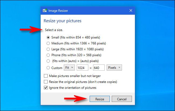The image size is (175, 111).
Task: Select the unnamed auto × auto option
Action: [48, 61]
